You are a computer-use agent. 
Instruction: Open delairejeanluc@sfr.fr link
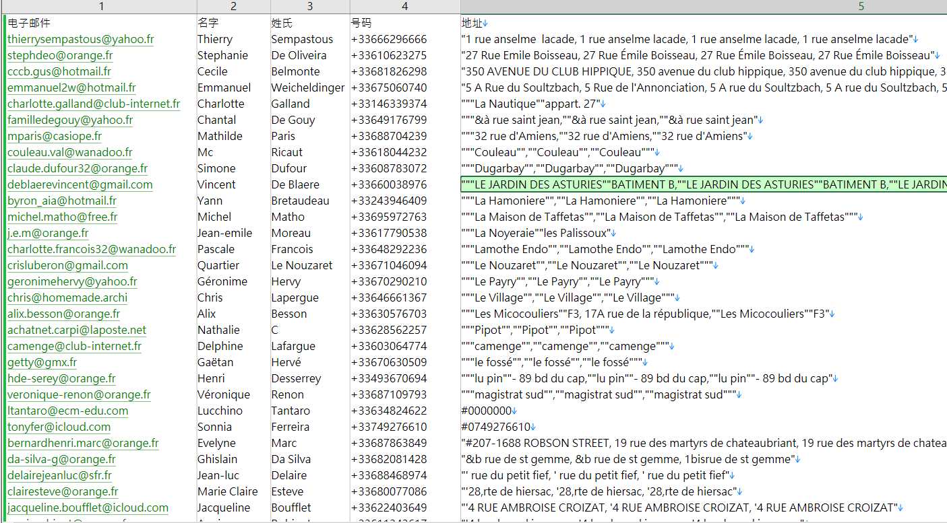pyautogui.click(x=59, y=475)
